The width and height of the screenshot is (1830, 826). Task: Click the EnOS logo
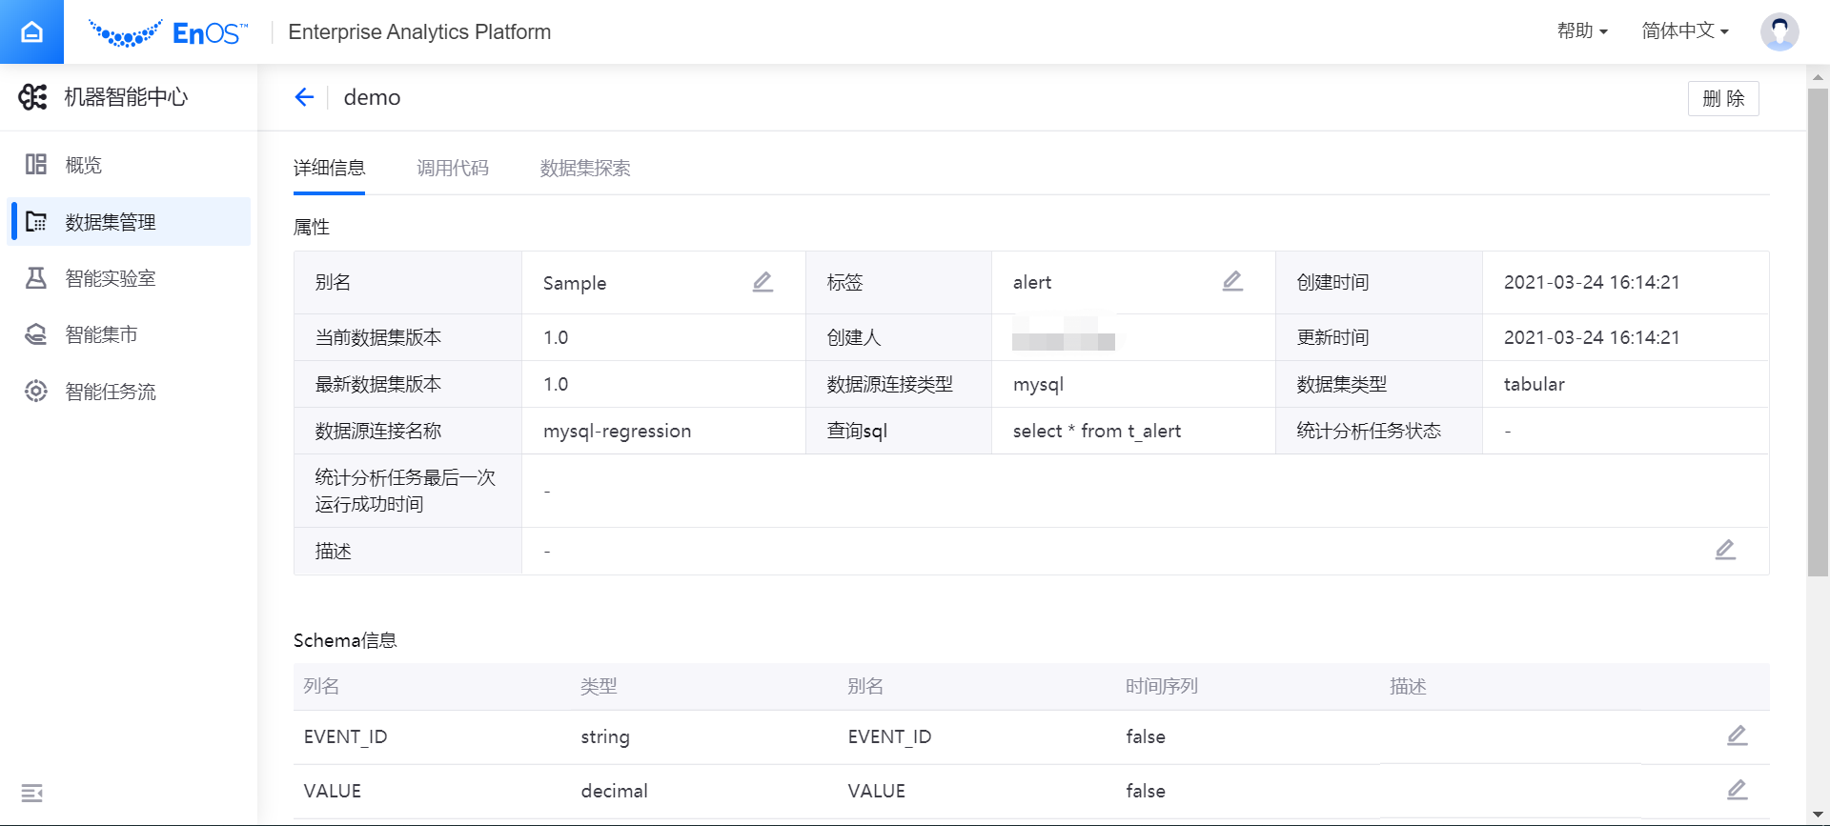click(x=169, y=33)
